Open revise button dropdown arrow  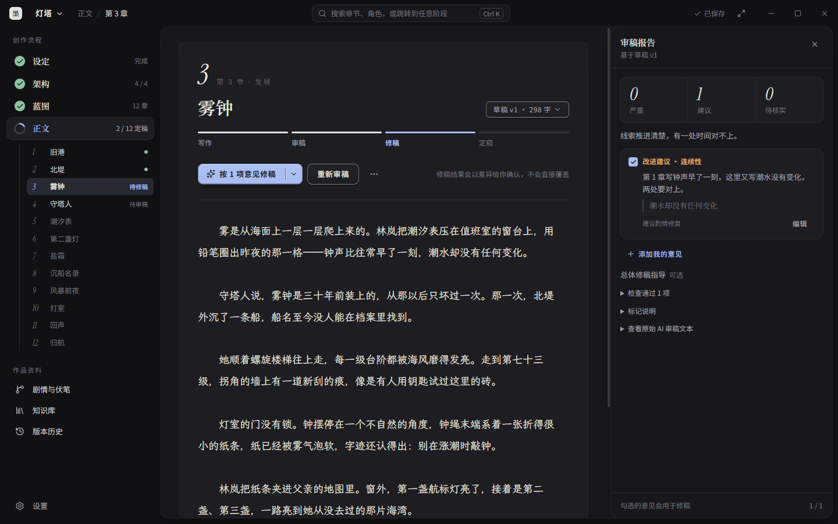point(294,174)
